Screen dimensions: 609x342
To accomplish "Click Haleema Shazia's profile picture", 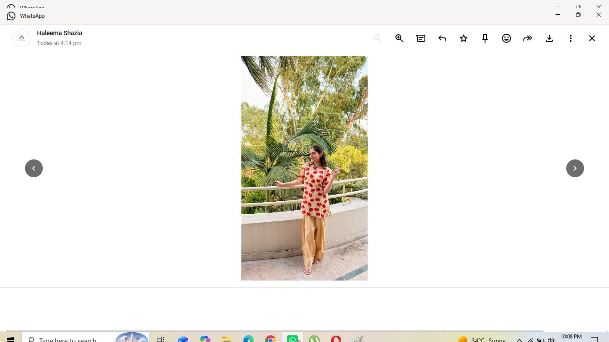I will pos(21,38).
